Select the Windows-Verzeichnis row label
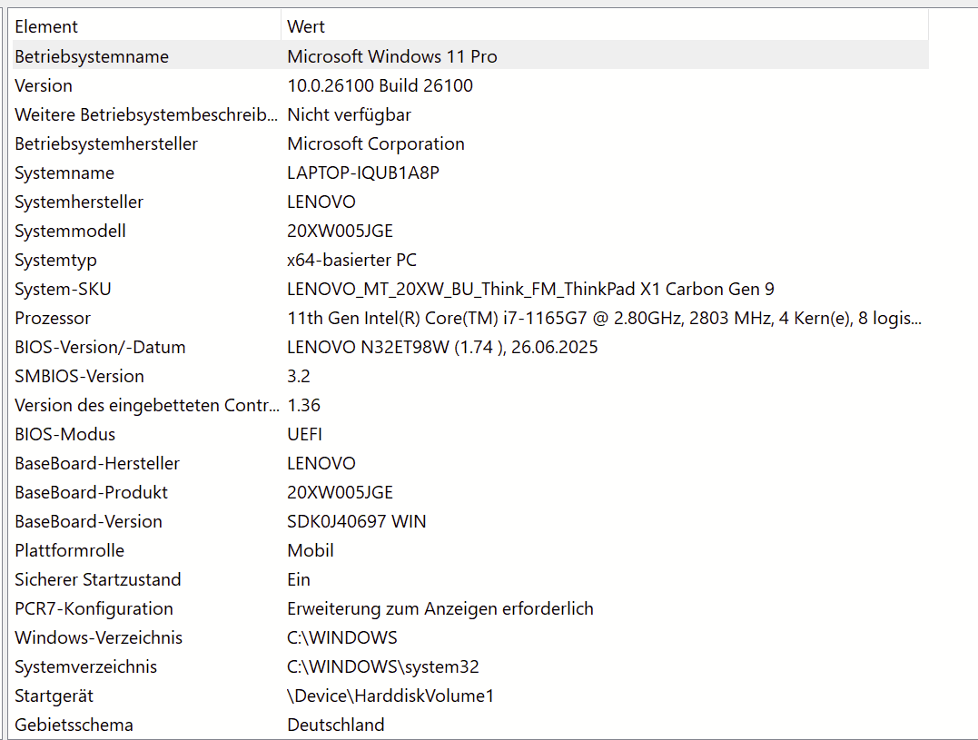The width and height of the screenshot is (978, 740). click(x=99, y=638)
